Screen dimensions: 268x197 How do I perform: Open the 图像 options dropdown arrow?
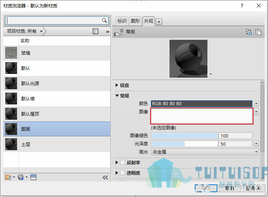tap(256, 112)
